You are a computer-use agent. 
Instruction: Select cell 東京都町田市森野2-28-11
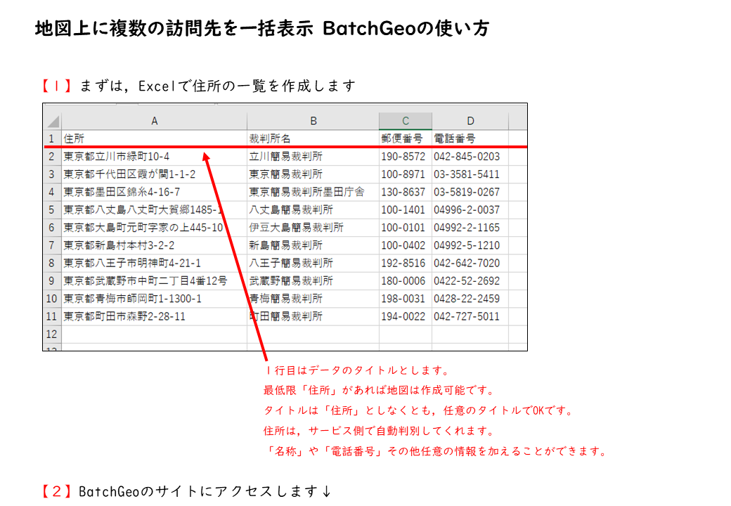tap(155, 316)
